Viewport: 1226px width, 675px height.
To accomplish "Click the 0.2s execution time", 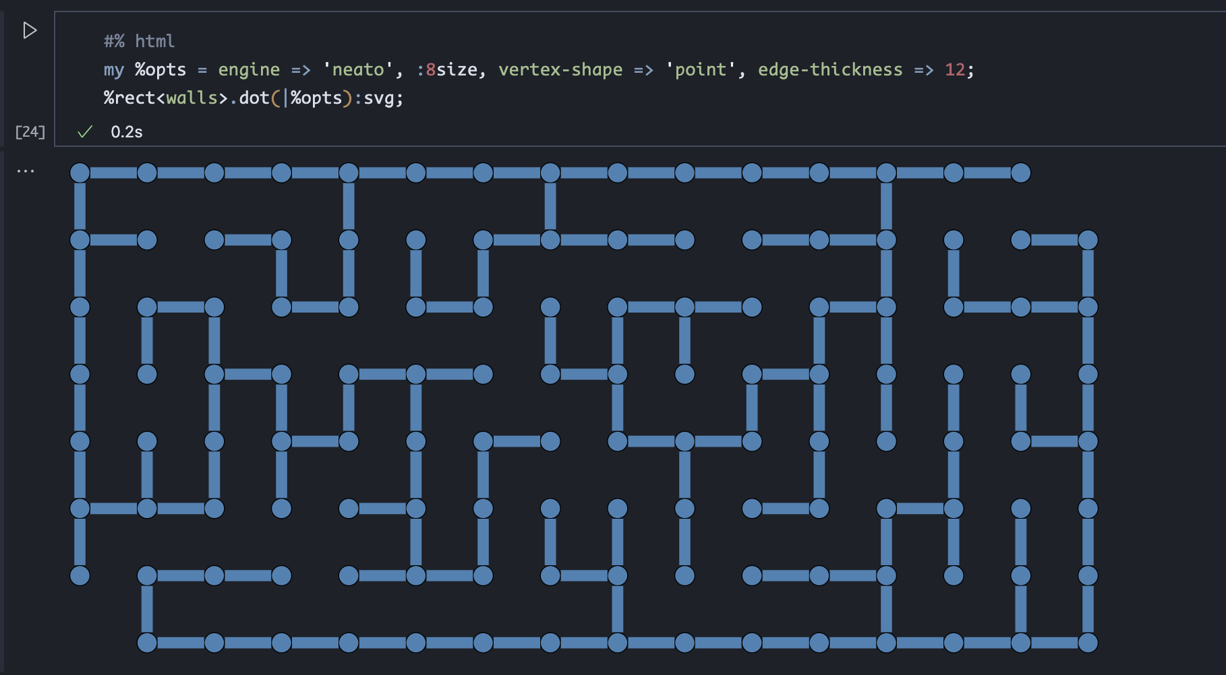I will tap(127, 132).
